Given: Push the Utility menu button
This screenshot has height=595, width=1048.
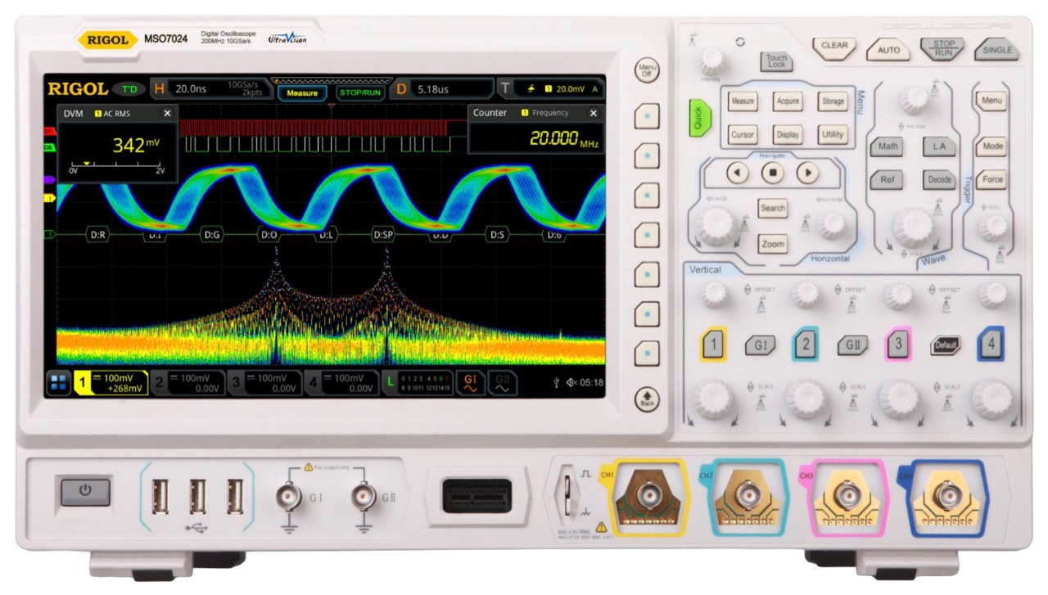Looking at the screenshot, I should click(x=833, y=135).
